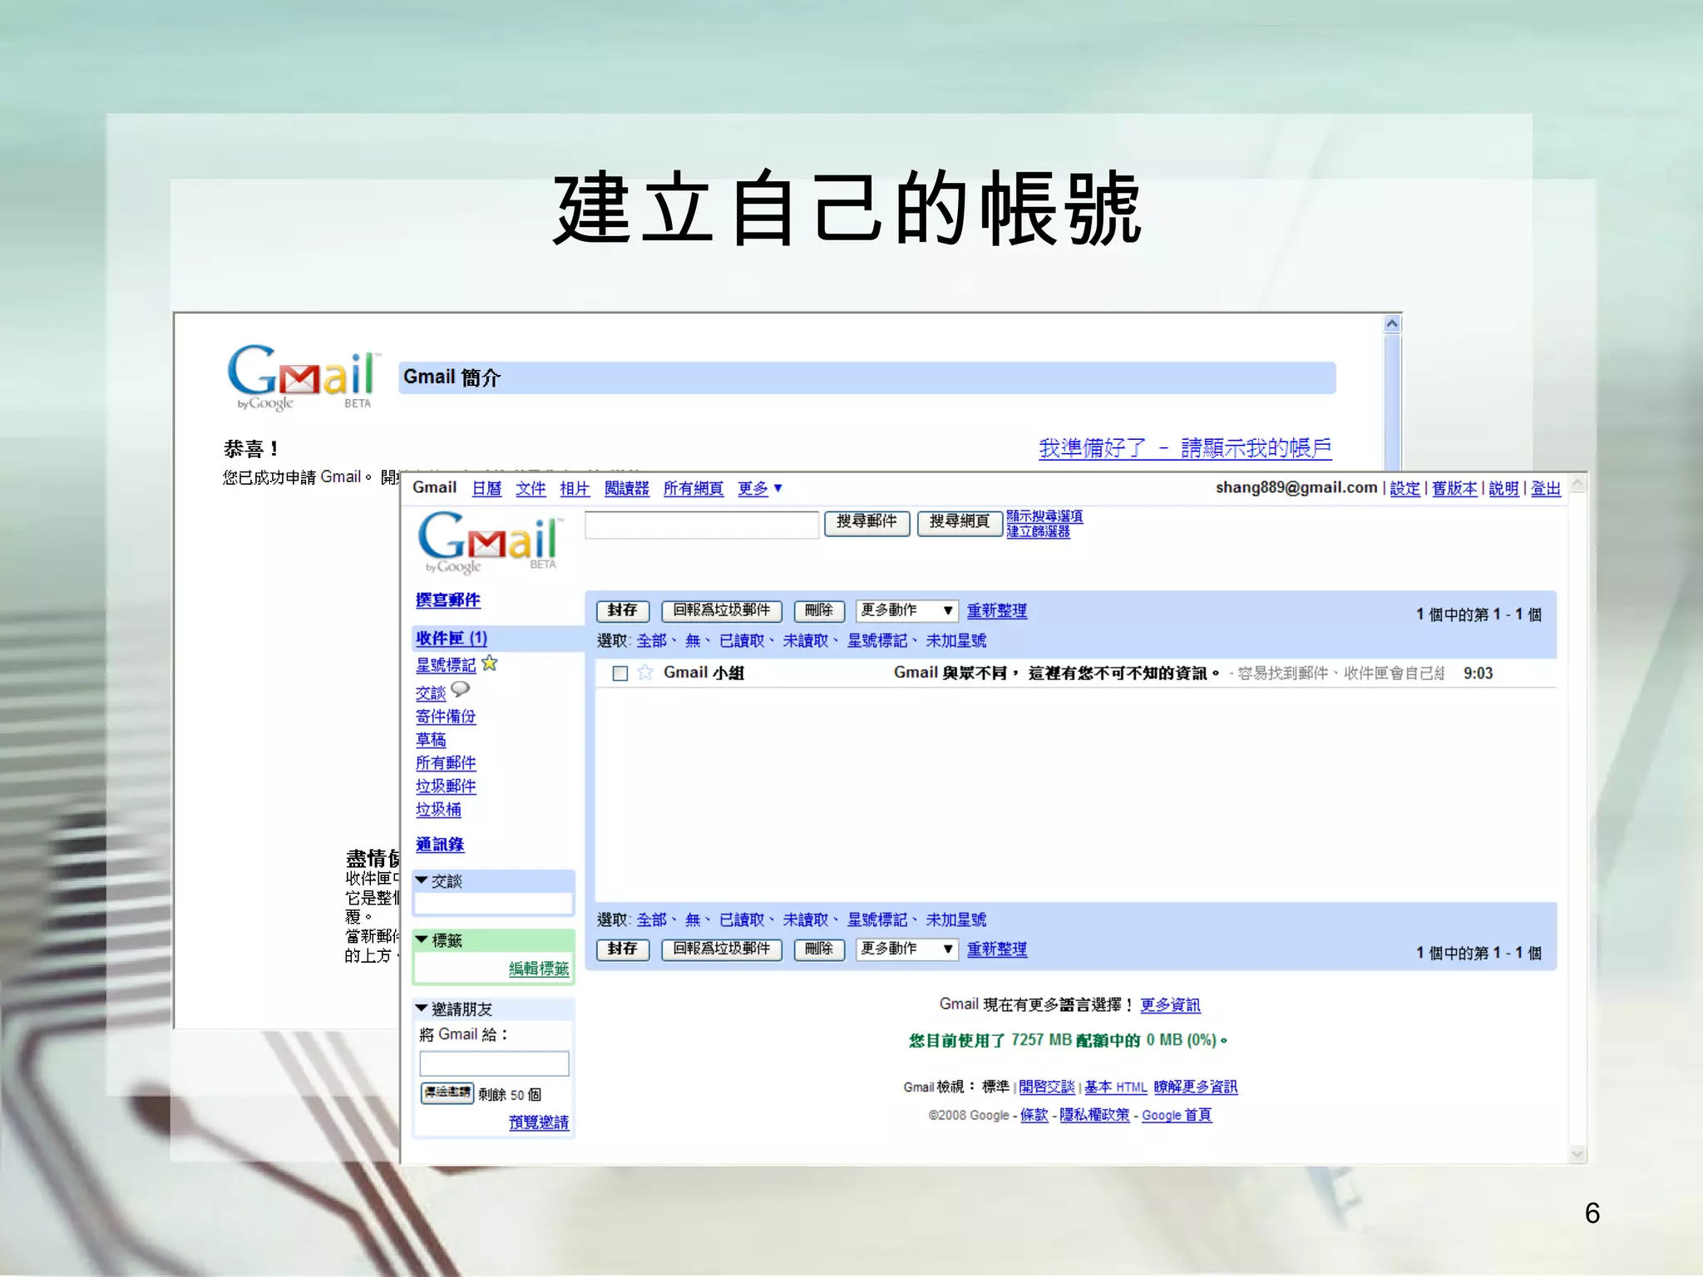Click the mail search input field
Viewport: 1703px width, 1277px height.
702,524
